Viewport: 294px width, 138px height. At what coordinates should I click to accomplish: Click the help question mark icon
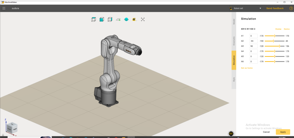click(x=291, y=8)
